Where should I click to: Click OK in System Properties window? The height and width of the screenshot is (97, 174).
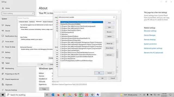pyautogui.click(x=42, y=64)
